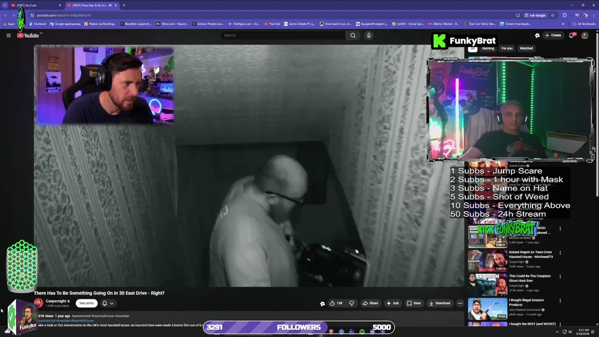This screenshot has height=337, width=599.
Task: Go to the YouTube home logo
Action: pos(29,36)
